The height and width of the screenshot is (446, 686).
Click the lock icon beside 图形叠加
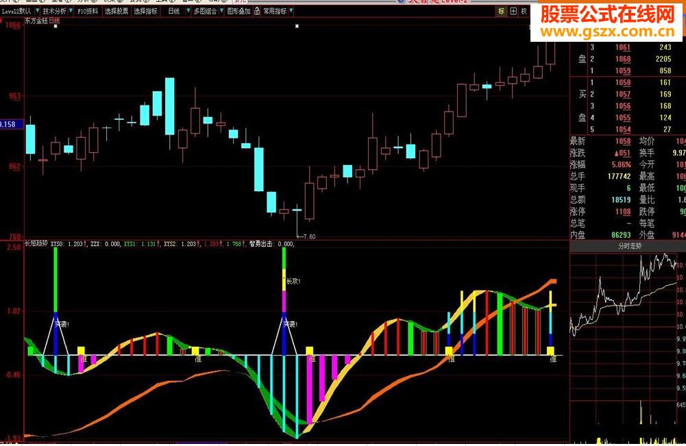(x=257, y=11)
